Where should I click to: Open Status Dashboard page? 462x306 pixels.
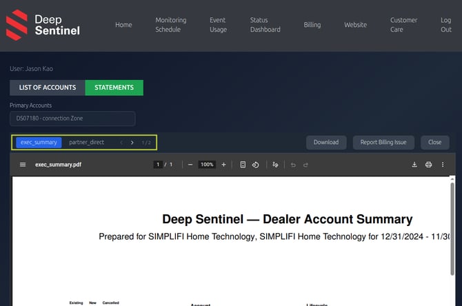click(x=265, y=25)
